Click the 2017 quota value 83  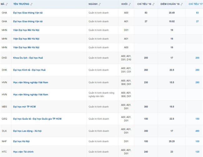coord(197,12)
